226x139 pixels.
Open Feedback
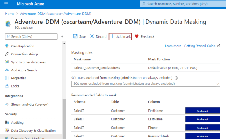[145, 36]
